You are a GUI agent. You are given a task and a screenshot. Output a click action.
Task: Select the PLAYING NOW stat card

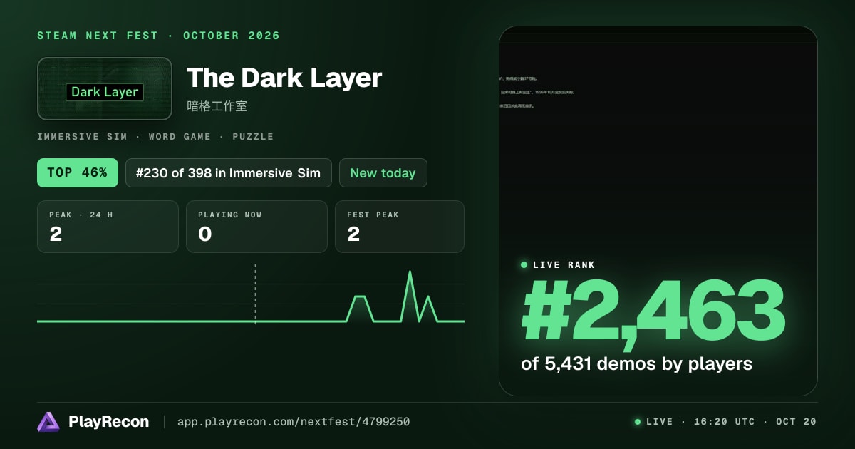(x=256, y=227)
